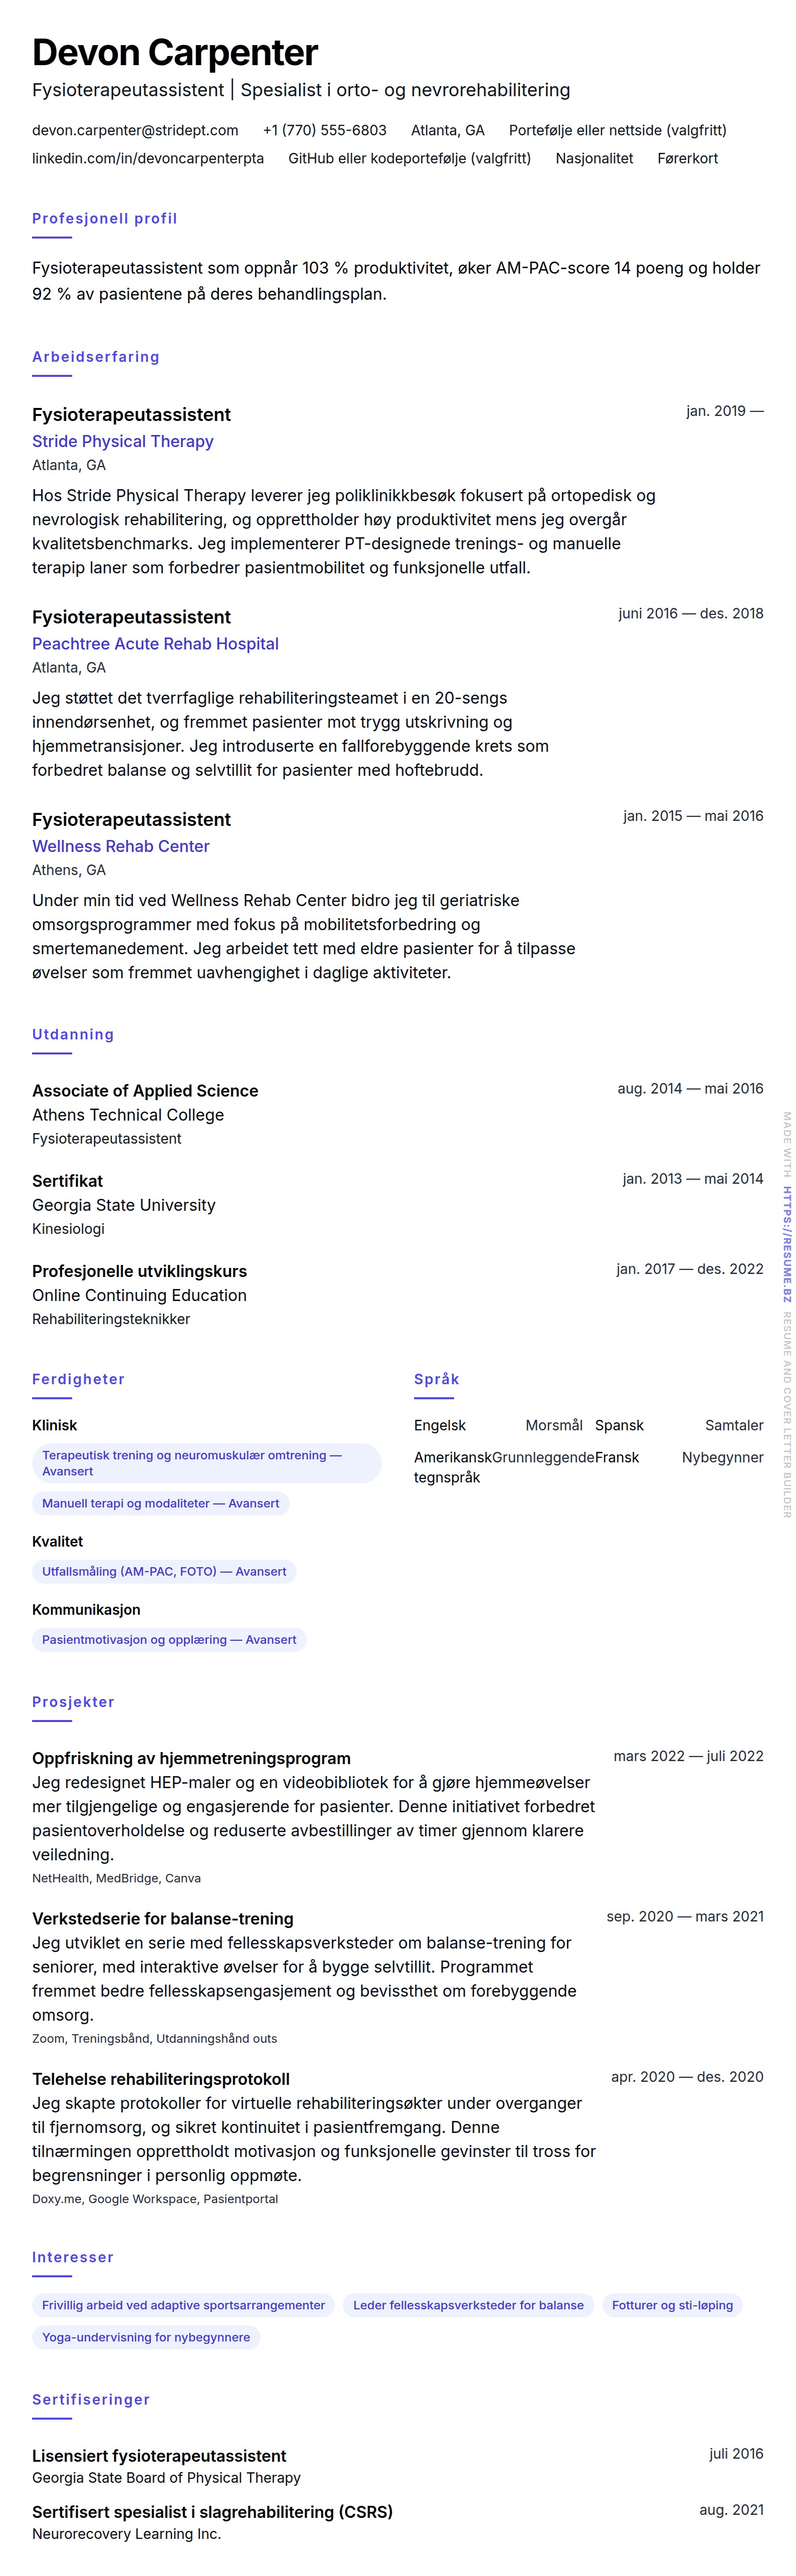Select the Fotturer og sti-løping interest tag

(x=672, y=2305)
